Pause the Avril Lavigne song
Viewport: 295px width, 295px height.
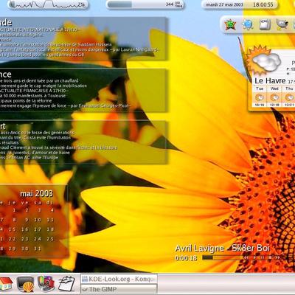tap(262, 257)
